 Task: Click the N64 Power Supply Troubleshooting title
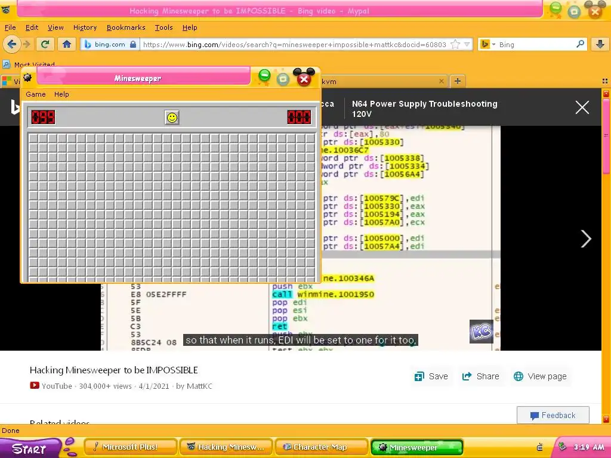point(424,109)
